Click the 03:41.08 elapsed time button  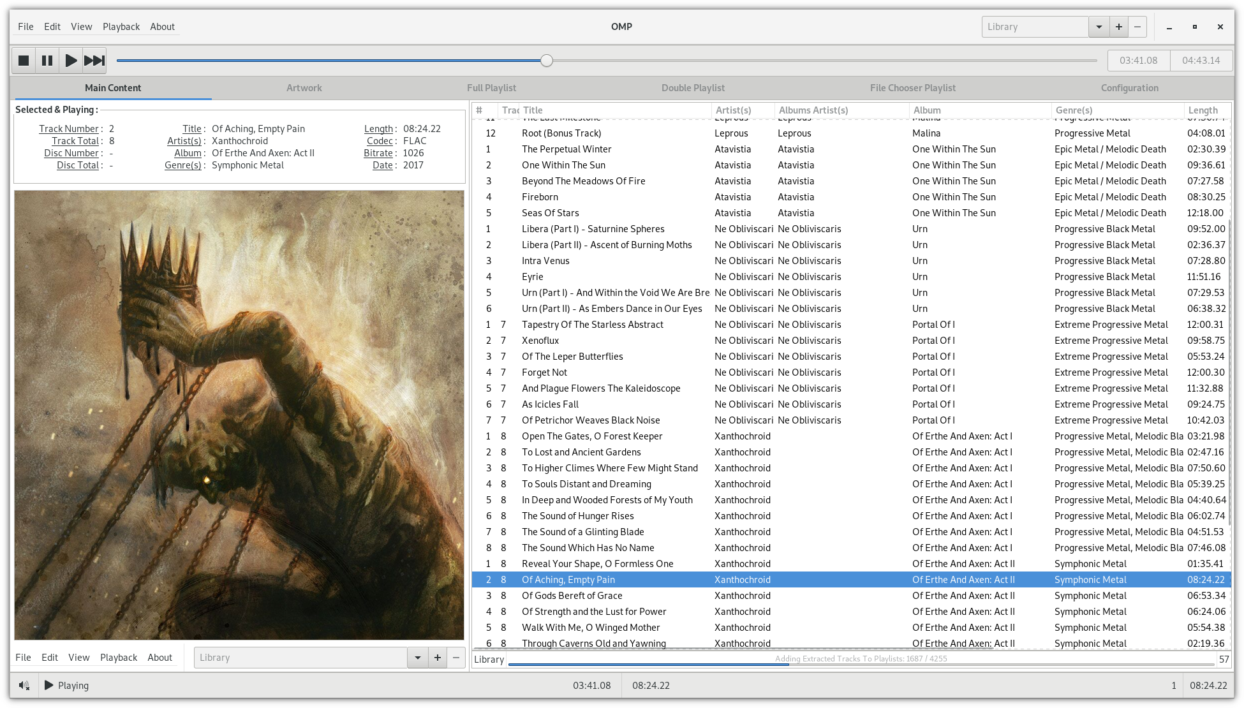(1138, 61)
